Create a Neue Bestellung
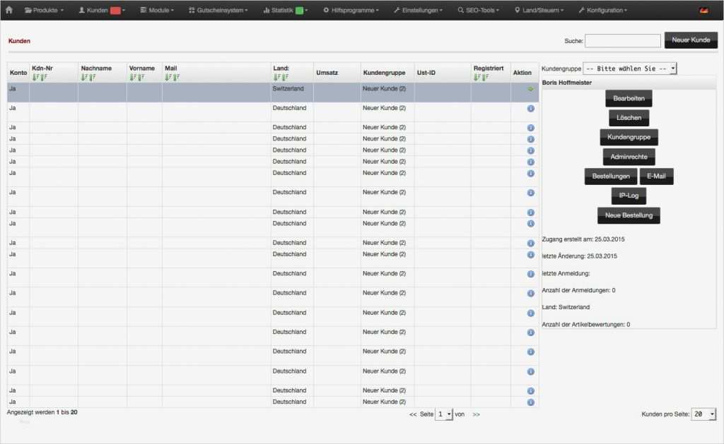This screenshot has height=444, width=724. 629,215
